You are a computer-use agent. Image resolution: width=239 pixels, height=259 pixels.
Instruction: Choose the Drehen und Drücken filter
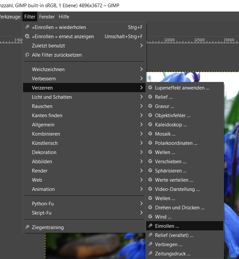point(179,208)
